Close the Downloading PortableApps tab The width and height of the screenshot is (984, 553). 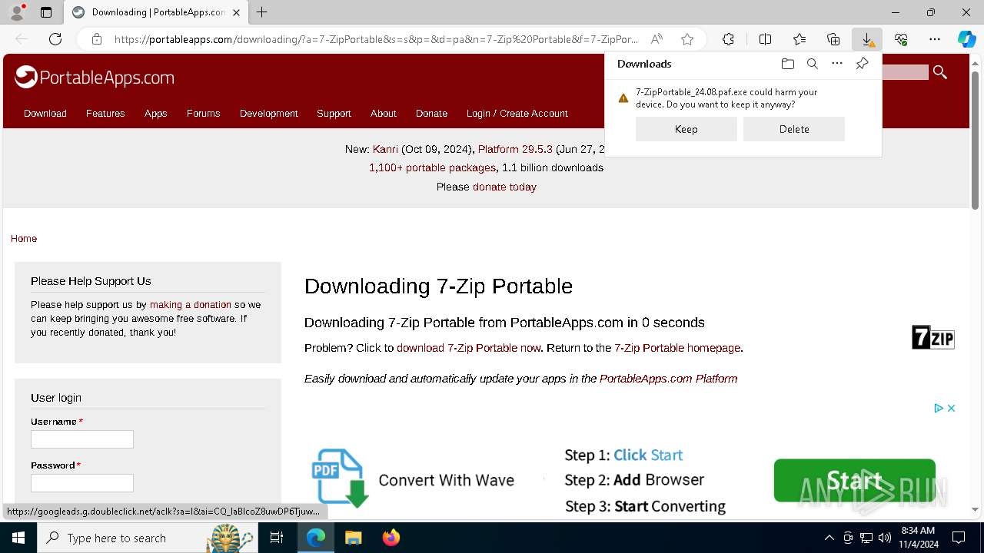tap(236, 12)
